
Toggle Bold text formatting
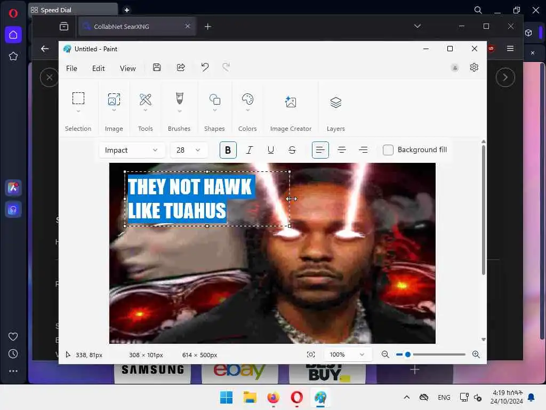[228, 150]
